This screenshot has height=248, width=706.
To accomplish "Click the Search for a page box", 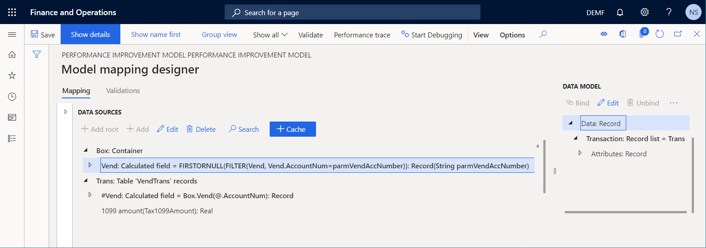I will pos(353,12).
